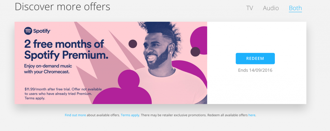
Task: Click the 'Enjoy on-demand music with your Chromecast' text
Action: 48,69
